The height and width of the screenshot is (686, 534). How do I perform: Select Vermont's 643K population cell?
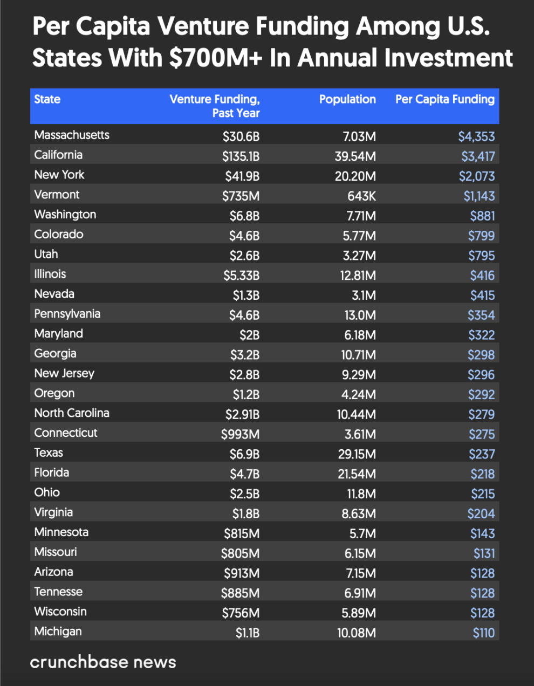pyautogui.click(x=361, y=196)
